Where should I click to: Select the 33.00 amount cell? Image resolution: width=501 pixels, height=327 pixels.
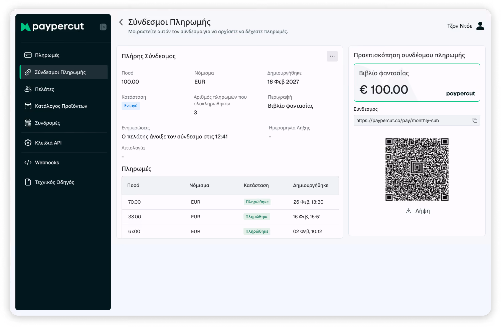(x=135, y=217)
